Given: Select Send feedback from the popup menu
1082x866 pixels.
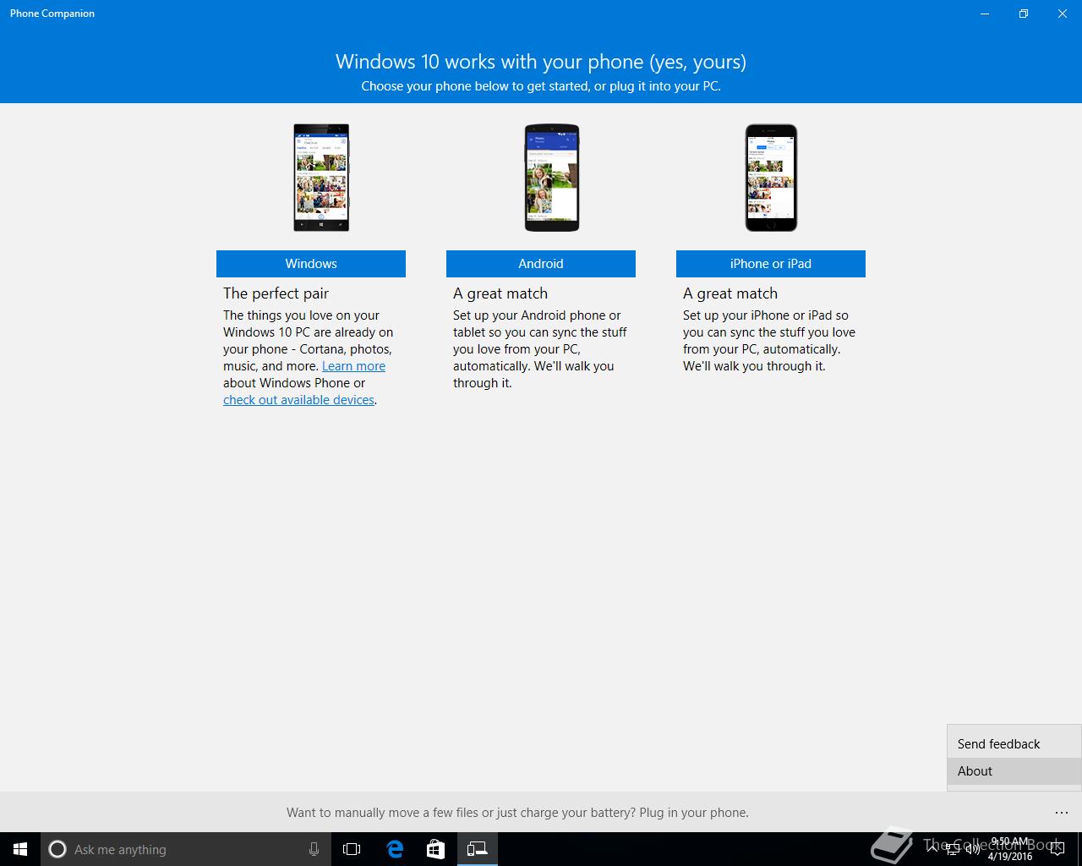Looking at the screenshot, I should 1014,744.
